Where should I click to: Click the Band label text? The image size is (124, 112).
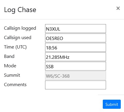[x=9, y=56]
